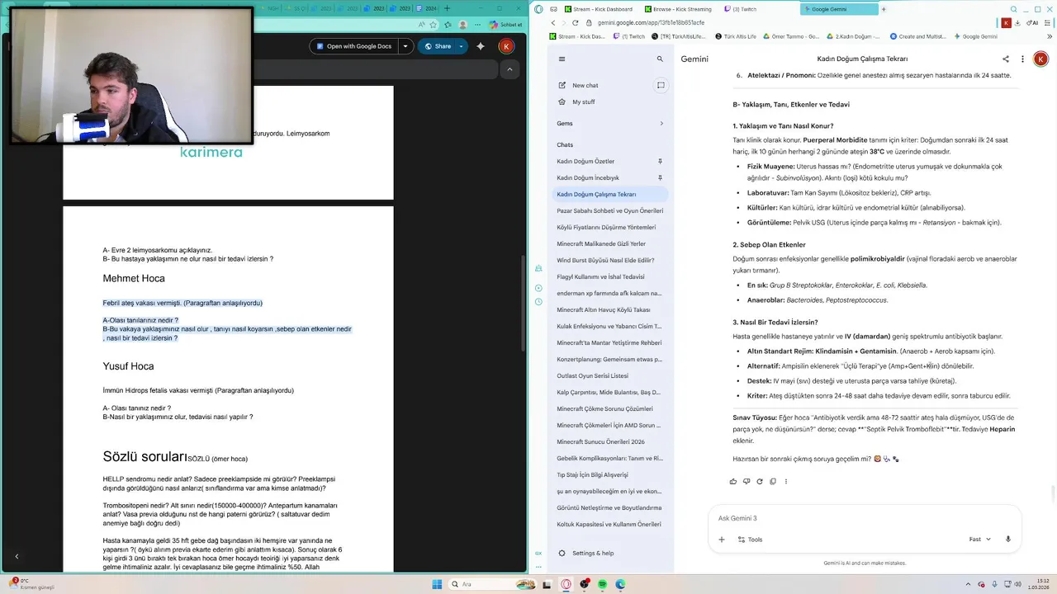Screen dimensions: 1057x594
Task: Go back in the Opera browser
Action: pyautogui.click(x=553, y=23)
